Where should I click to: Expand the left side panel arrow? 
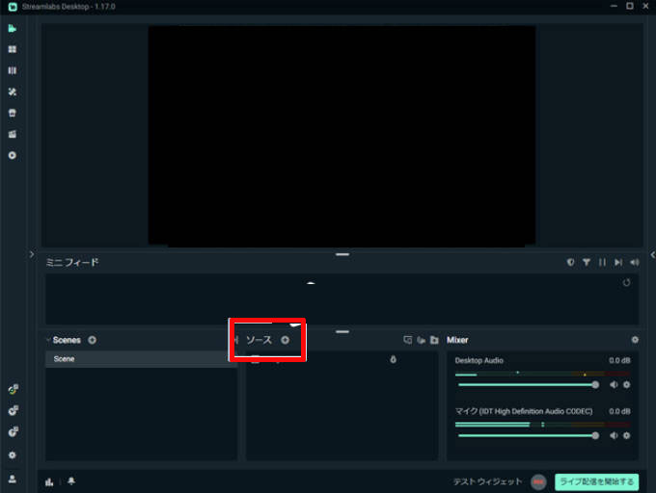pos(32,254)
